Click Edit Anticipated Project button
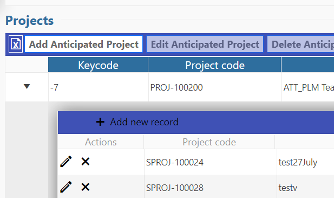334x198 pixels. click(x=205, y=44)
